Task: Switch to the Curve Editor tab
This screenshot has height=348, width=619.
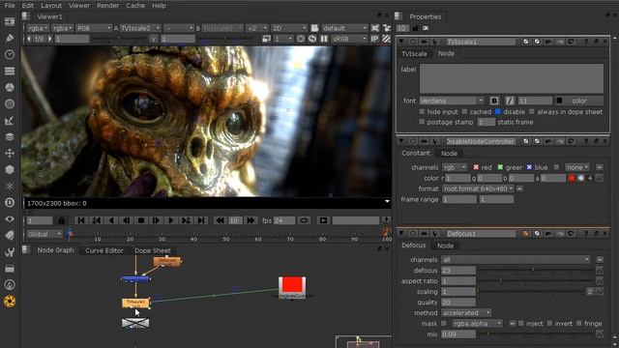Action: [104, 250]
